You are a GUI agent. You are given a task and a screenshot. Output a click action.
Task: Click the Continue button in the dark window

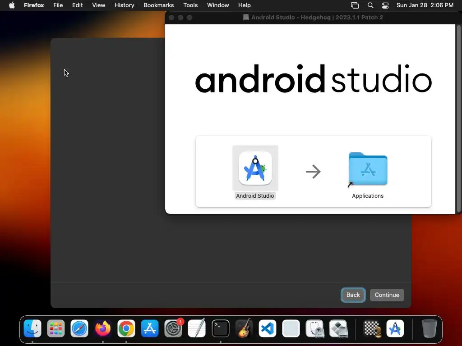pyautogui.click(x=387, y=295)
